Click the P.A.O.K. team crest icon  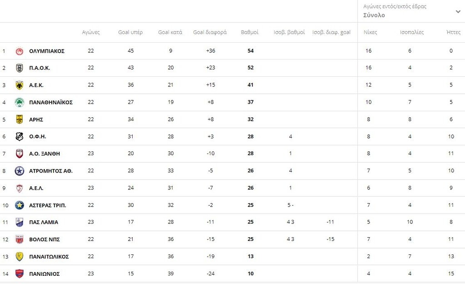[x=19, y=68]
